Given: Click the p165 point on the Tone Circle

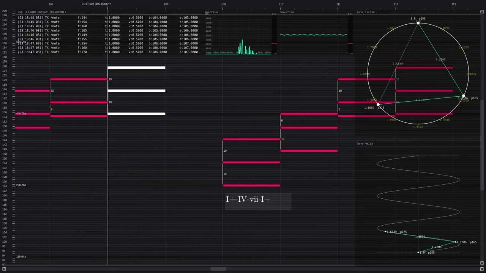Looking at the screenshot, I should point(464,96).
